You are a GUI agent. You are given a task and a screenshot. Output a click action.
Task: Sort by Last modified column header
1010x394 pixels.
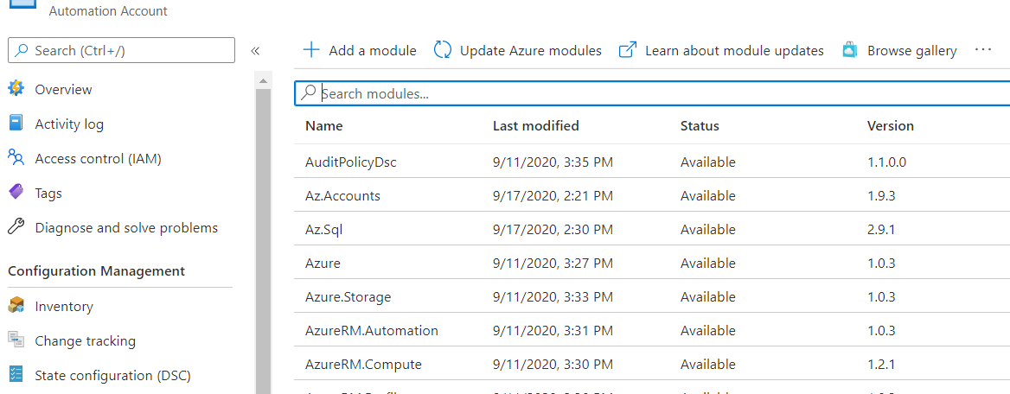tap(536, 125)
